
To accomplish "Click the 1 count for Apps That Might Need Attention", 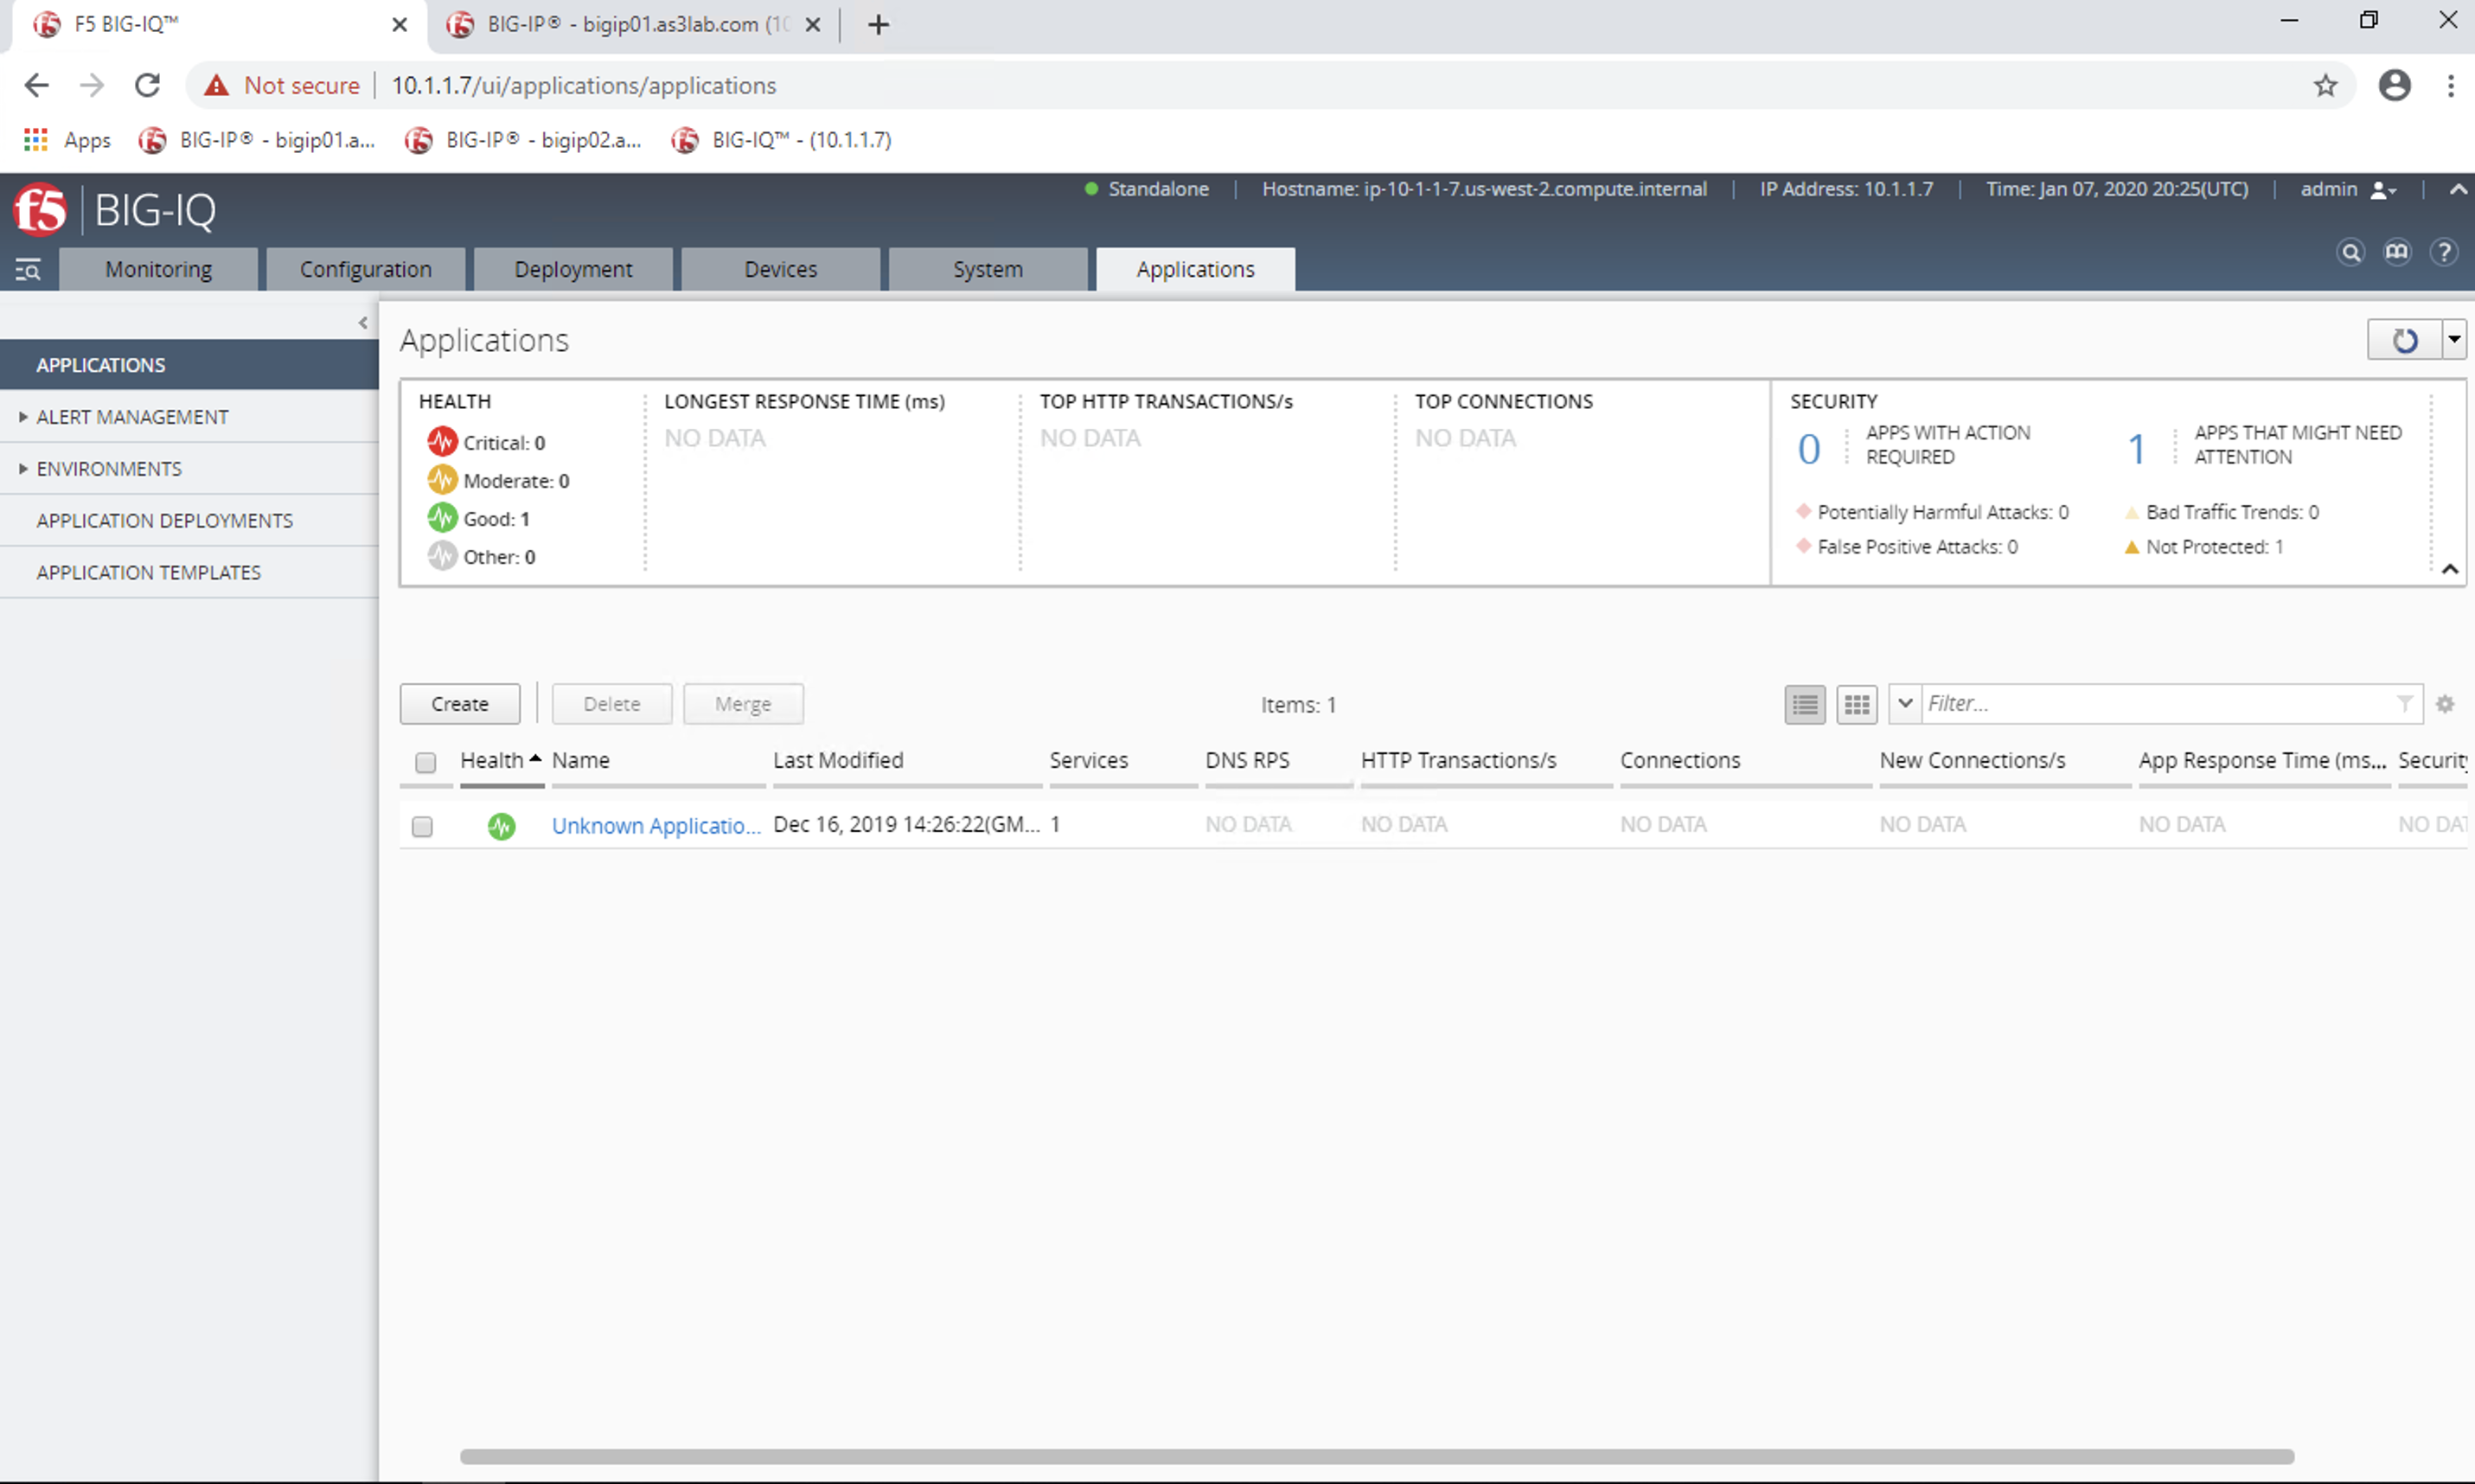I will click(2136, 449).
